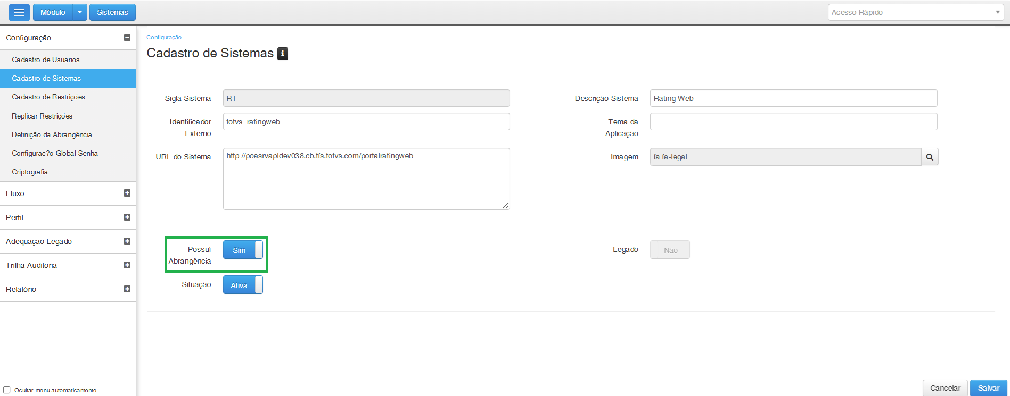Select Cadastro de Sistemas menu item
The height and width of the screenshot is (396, 1010).
coord(68,78)
